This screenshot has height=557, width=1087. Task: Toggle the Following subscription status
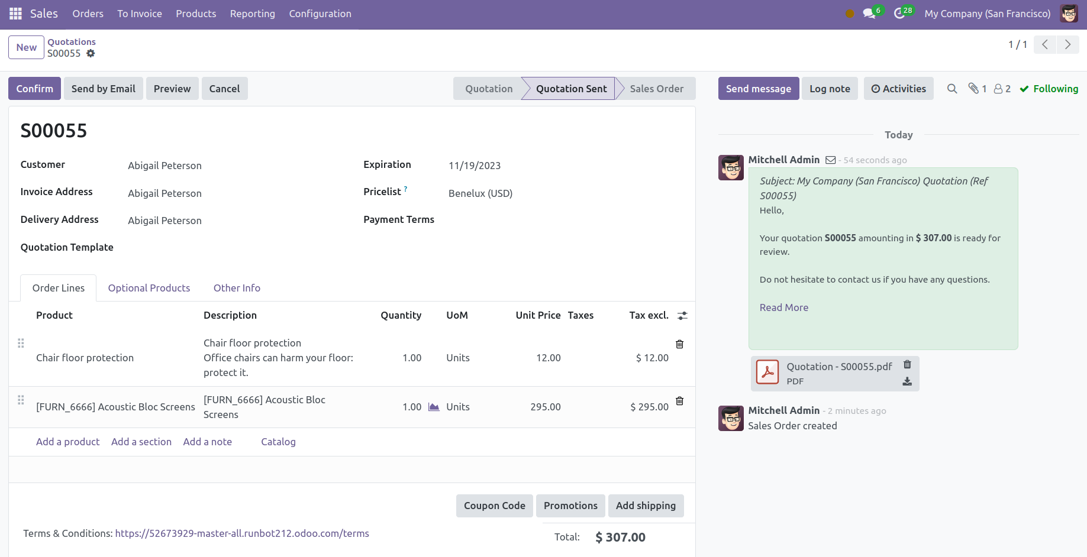(1049, 89)
